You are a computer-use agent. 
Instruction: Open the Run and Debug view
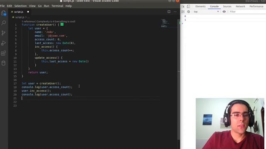click(4, 43)
